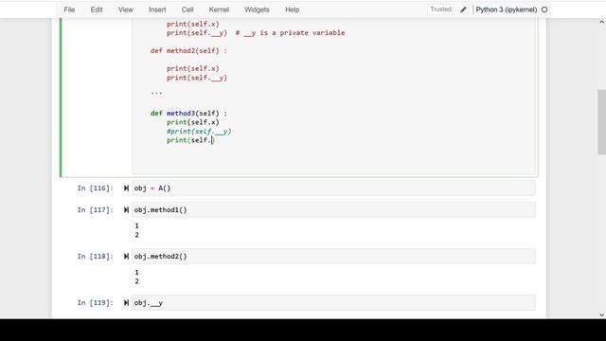Open the Edit menu

point(97,9)
